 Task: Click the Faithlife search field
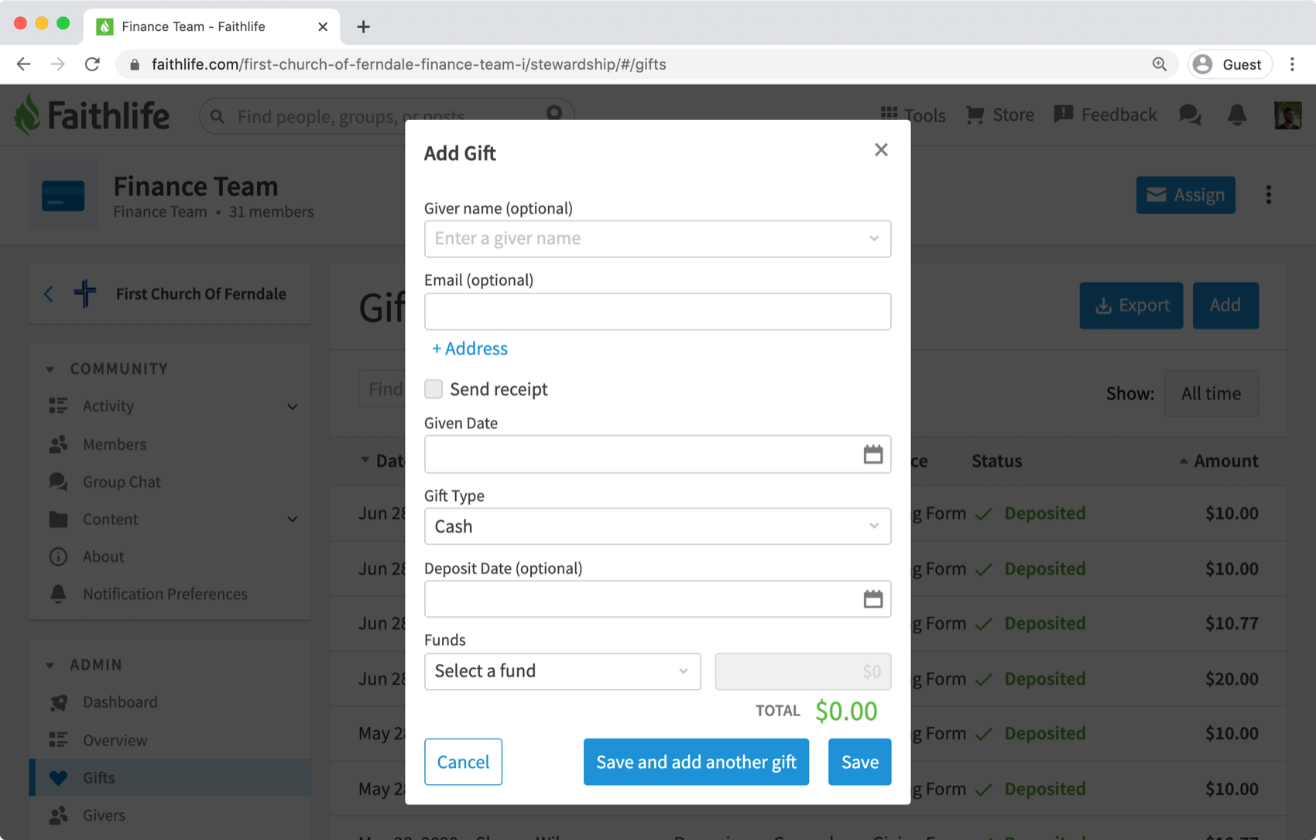(x=387, y=115)
